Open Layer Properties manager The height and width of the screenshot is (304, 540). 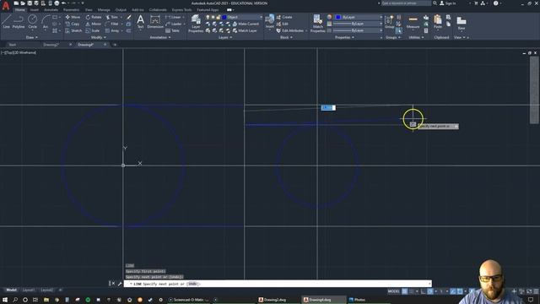tap(196, 24)
